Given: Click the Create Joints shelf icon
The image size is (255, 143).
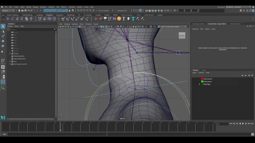Looking at the screenshot, I should (x=12, y=19).
